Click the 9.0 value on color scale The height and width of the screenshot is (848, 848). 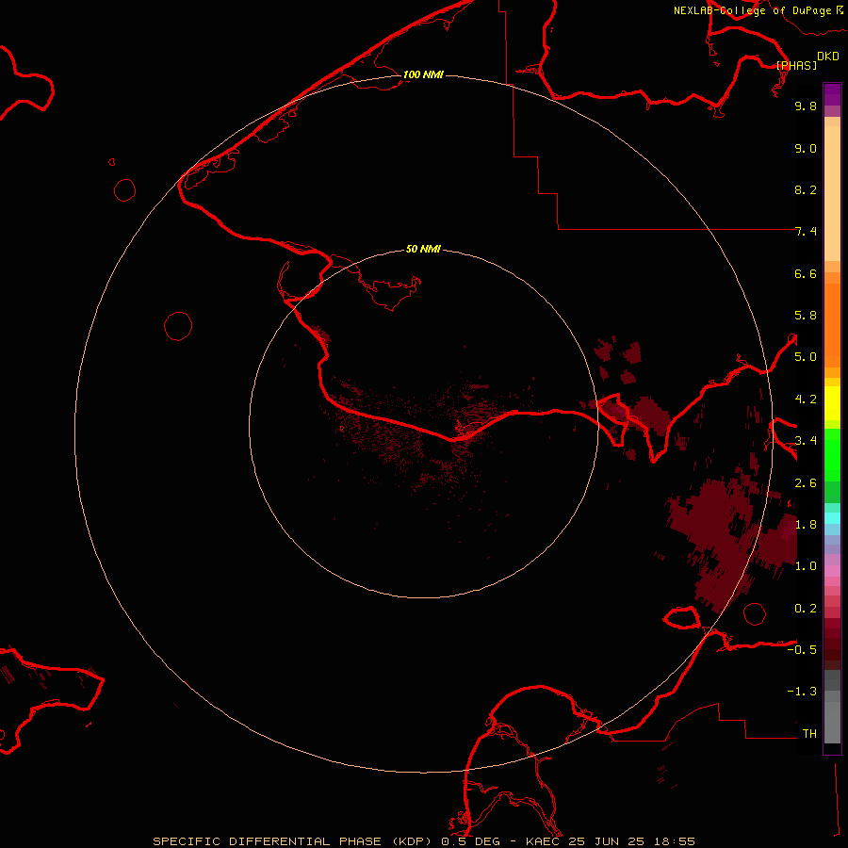(x=806, y=148)
